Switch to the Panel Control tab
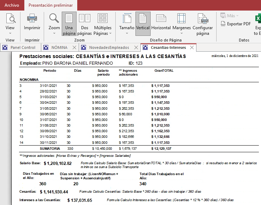The height and width of the screenshot is (205, 261). tap(23, 47)
